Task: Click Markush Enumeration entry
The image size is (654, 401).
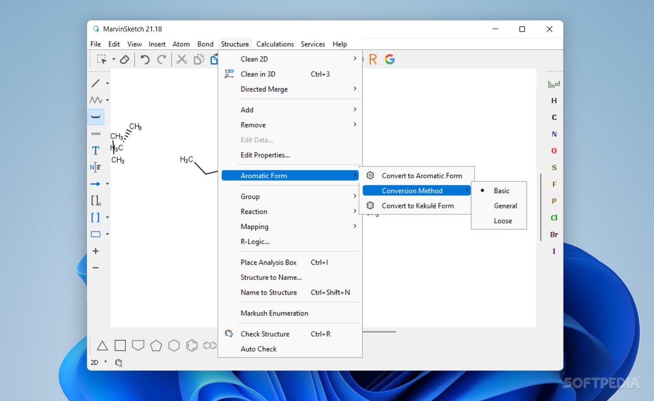Action: (290, 313)
